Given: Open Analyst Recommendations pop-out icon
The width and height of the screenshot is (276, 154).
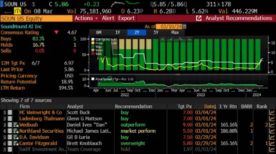Looking at the screenshot, I should point(199,18).
